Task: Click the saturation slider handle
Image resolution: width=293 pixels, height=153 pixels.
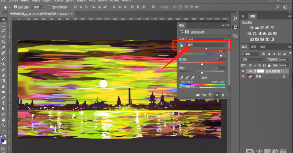Action: point(202,63)
